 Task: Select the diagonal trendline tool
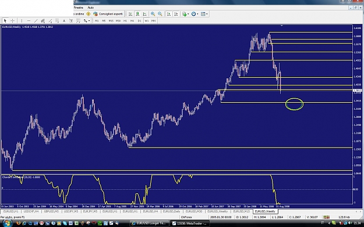click(x=36, y=21)
